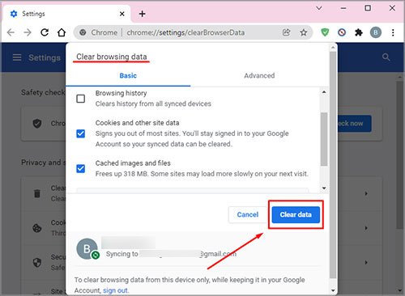Image resolution: width=405 pixels, height=296 pixels.
Task: Click the options list scroll down arrow
Action: [324, 188]
